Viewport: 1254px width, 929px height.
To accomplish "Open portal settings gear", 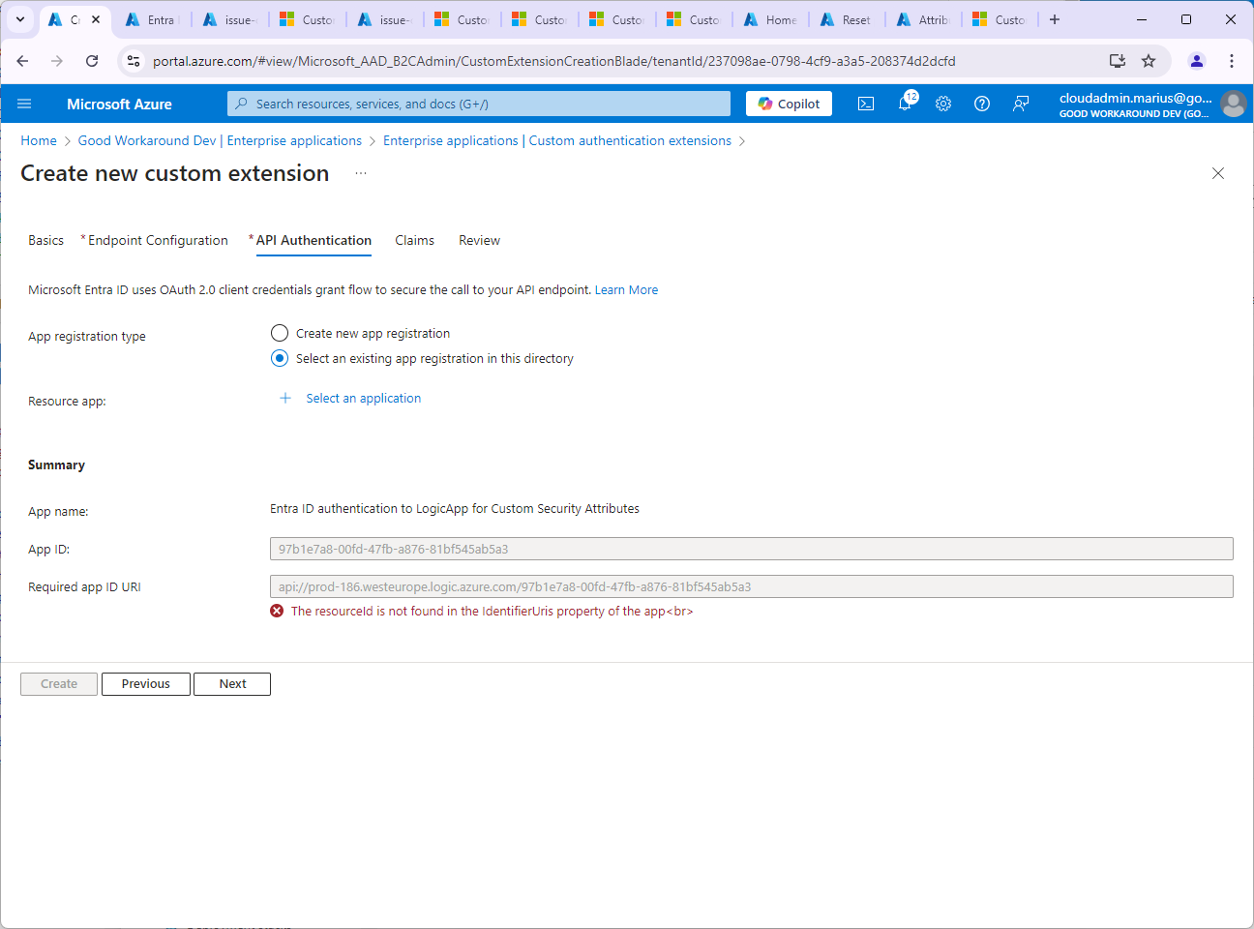I will (943, 104).
